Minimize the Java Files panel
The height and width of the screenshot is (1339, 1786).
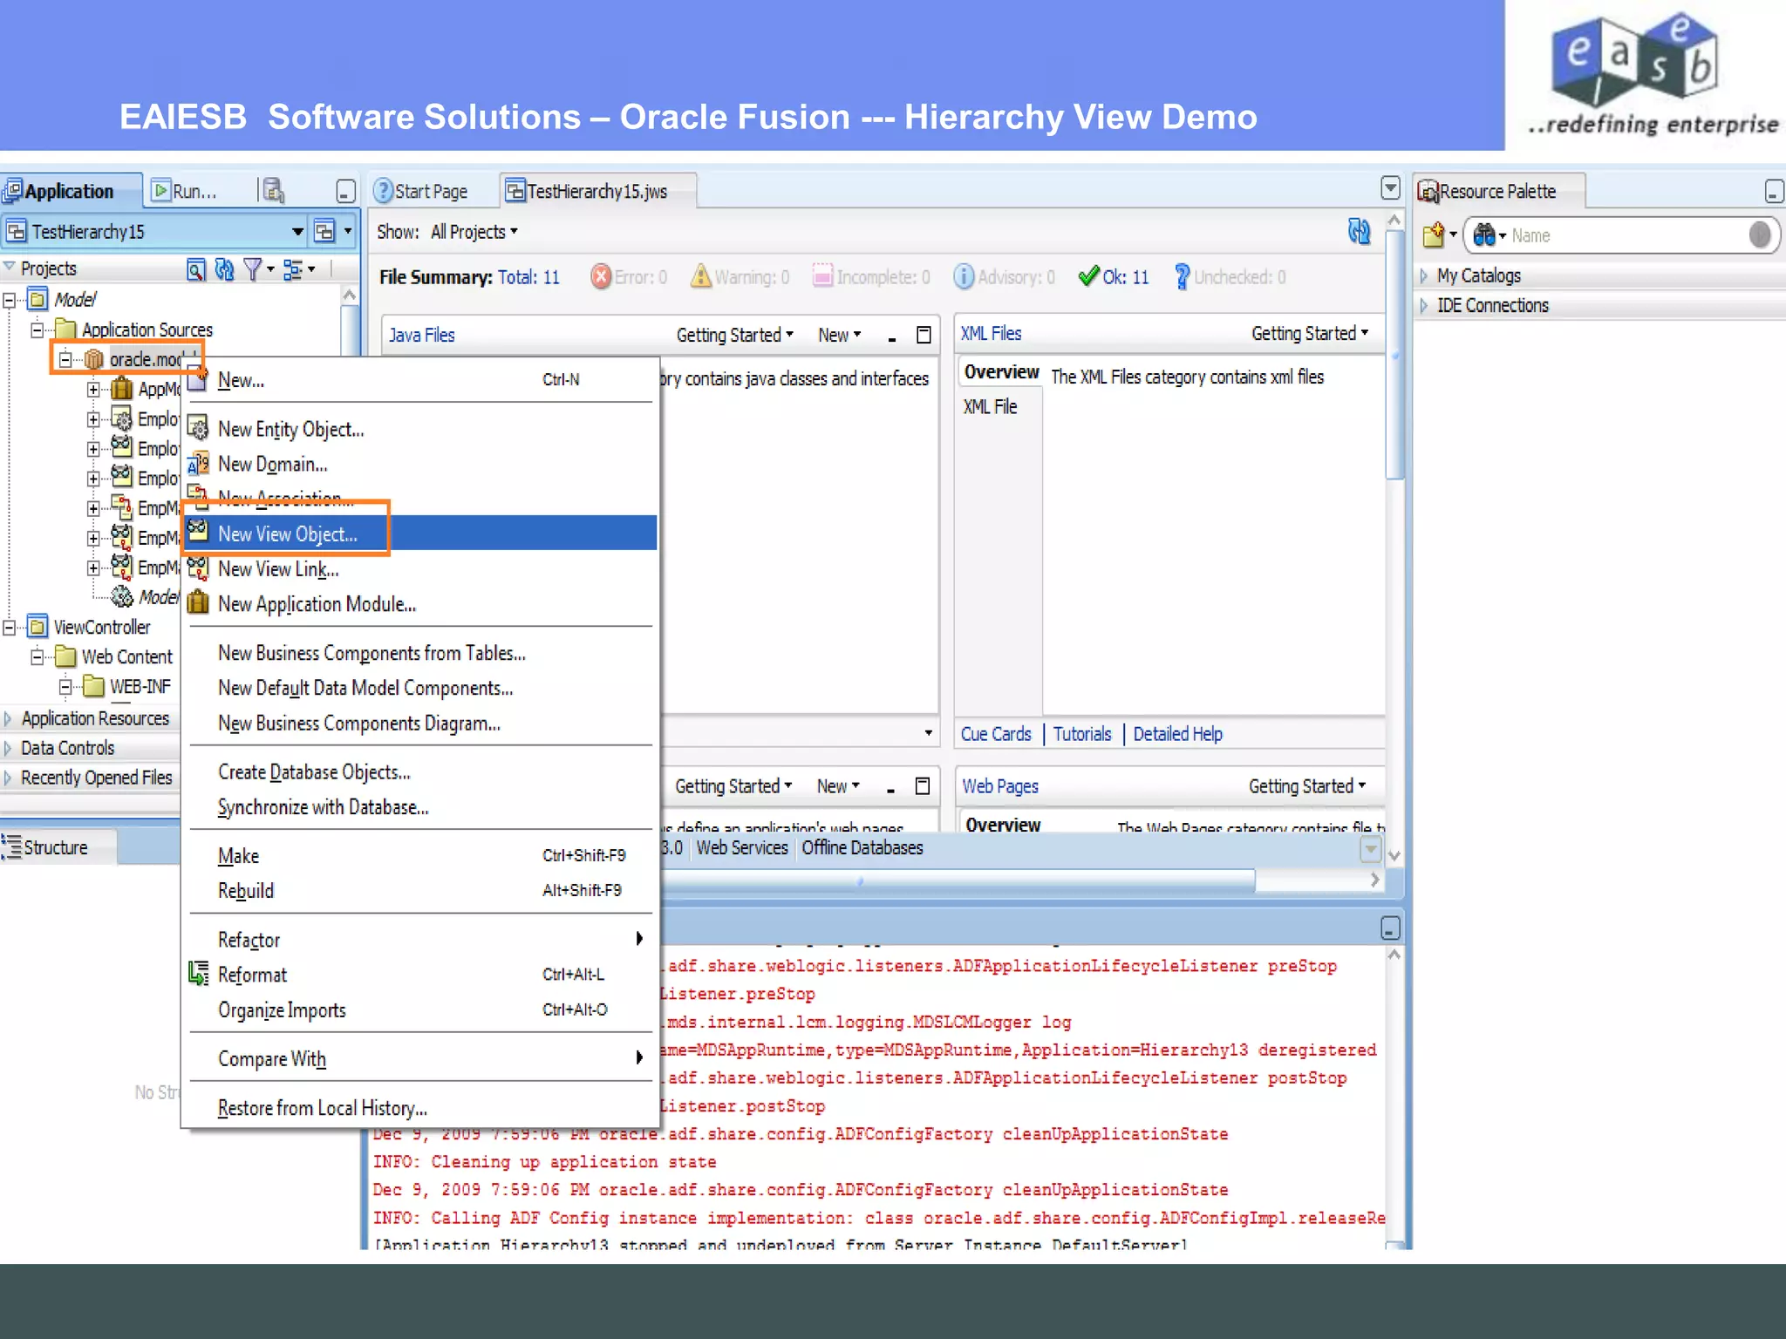(892, 337)
